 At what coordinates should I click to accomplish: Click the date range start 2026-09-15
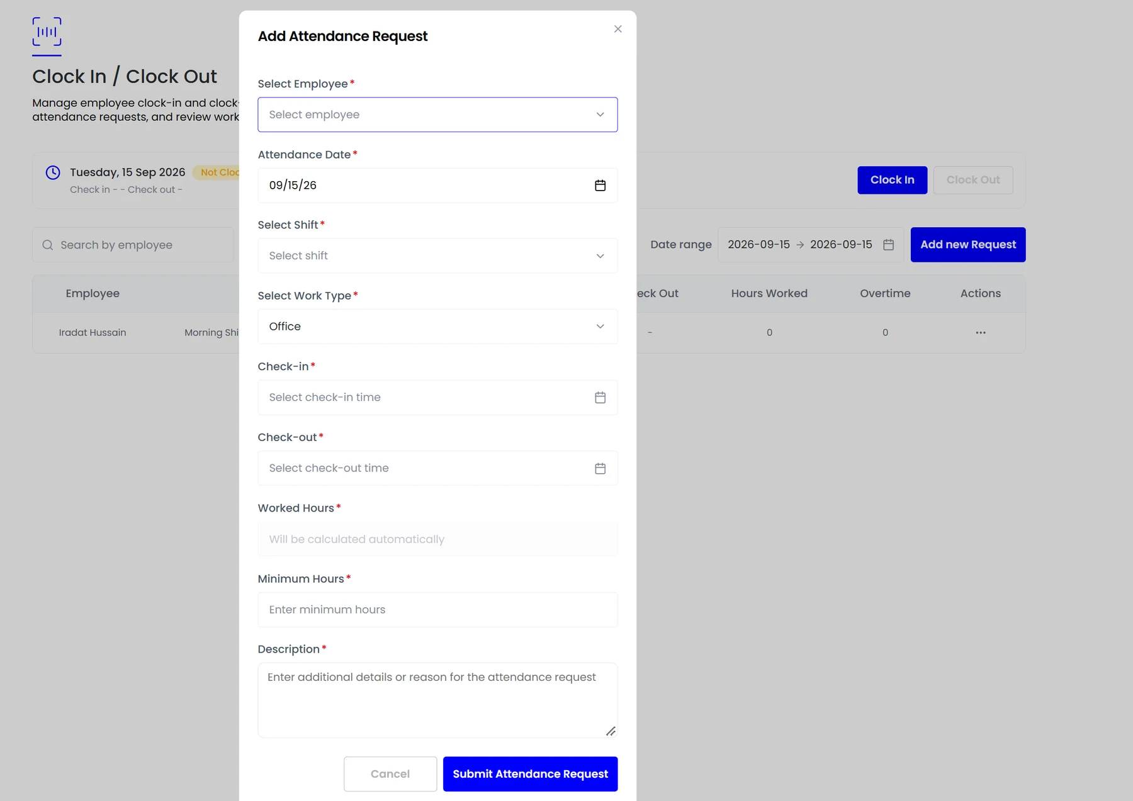(x=758, y=245)
